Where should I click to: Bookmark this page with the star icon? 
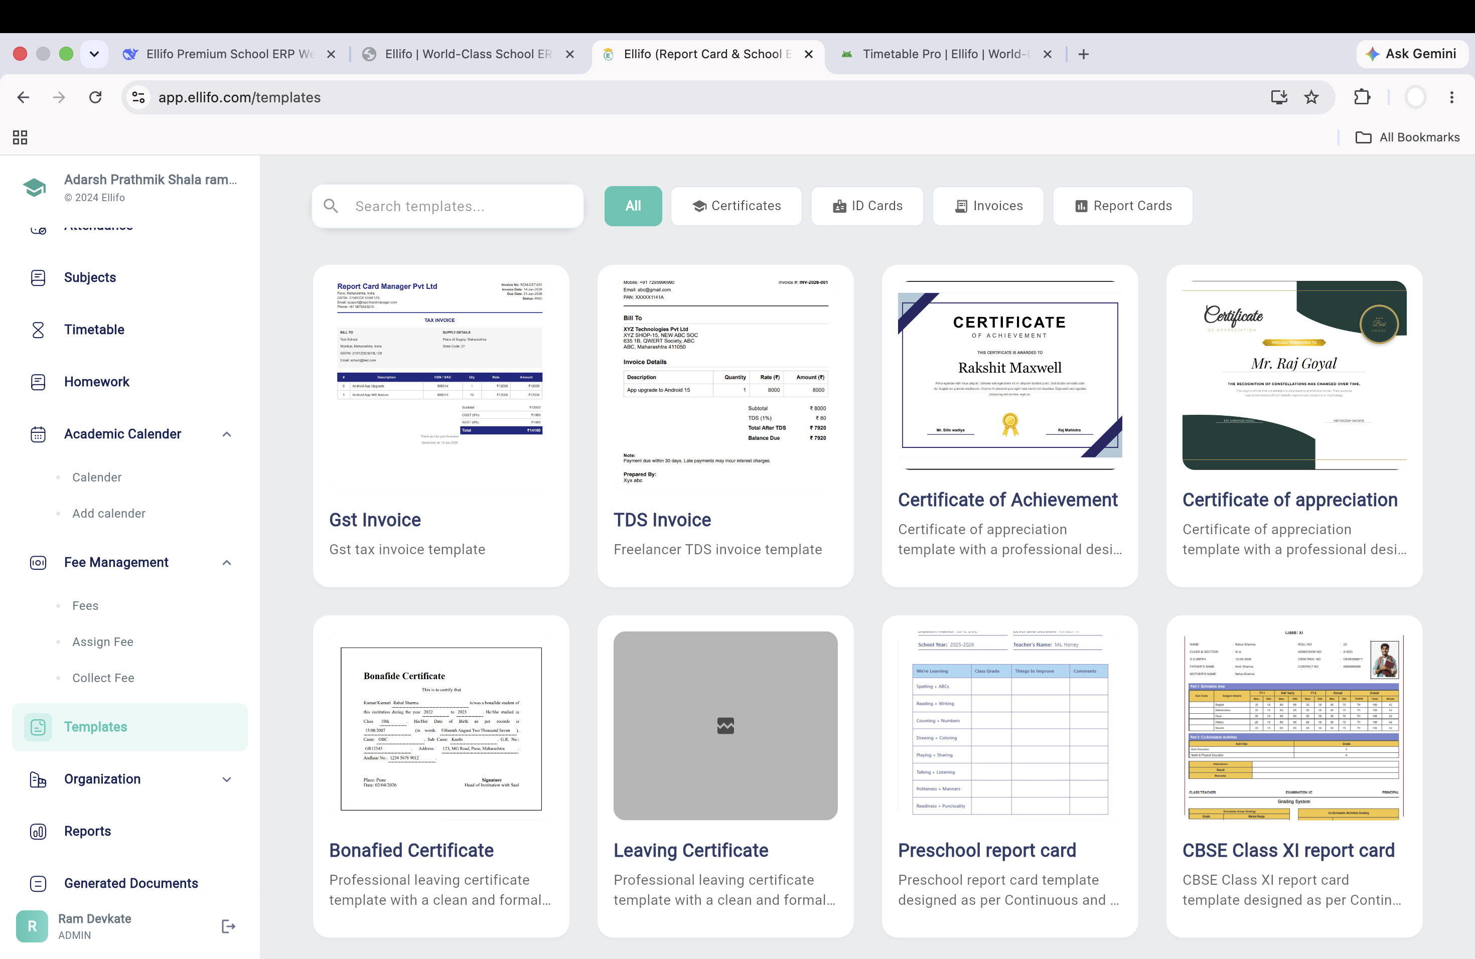[x=1311, y=97]
